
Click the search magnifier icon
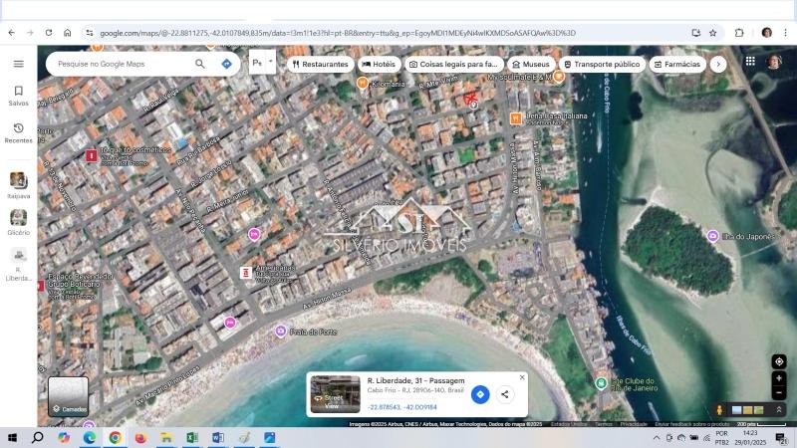[x=200, y=64]
